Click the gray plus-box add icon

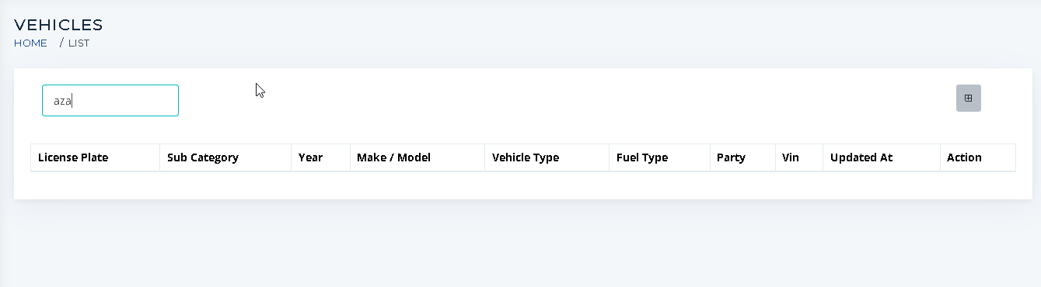pyautogui.click(x=968, y=98)
